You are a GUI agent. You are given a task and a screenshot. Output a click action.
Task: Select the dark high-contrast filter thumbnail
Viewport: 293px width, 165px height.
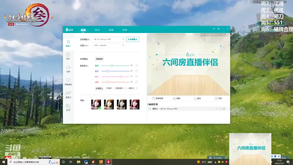[122, 104]
